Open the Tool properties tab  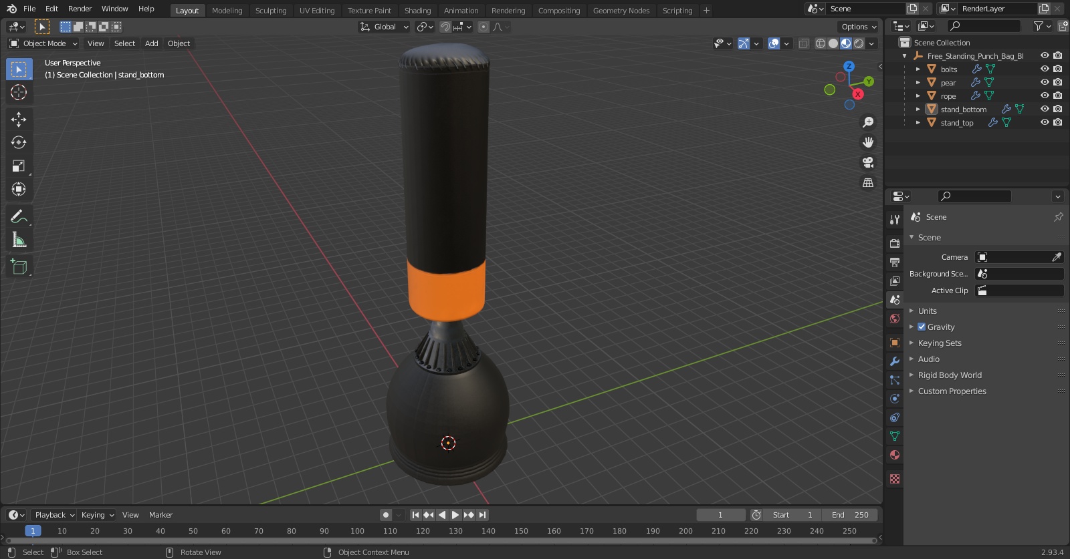(x=895, y=220)
